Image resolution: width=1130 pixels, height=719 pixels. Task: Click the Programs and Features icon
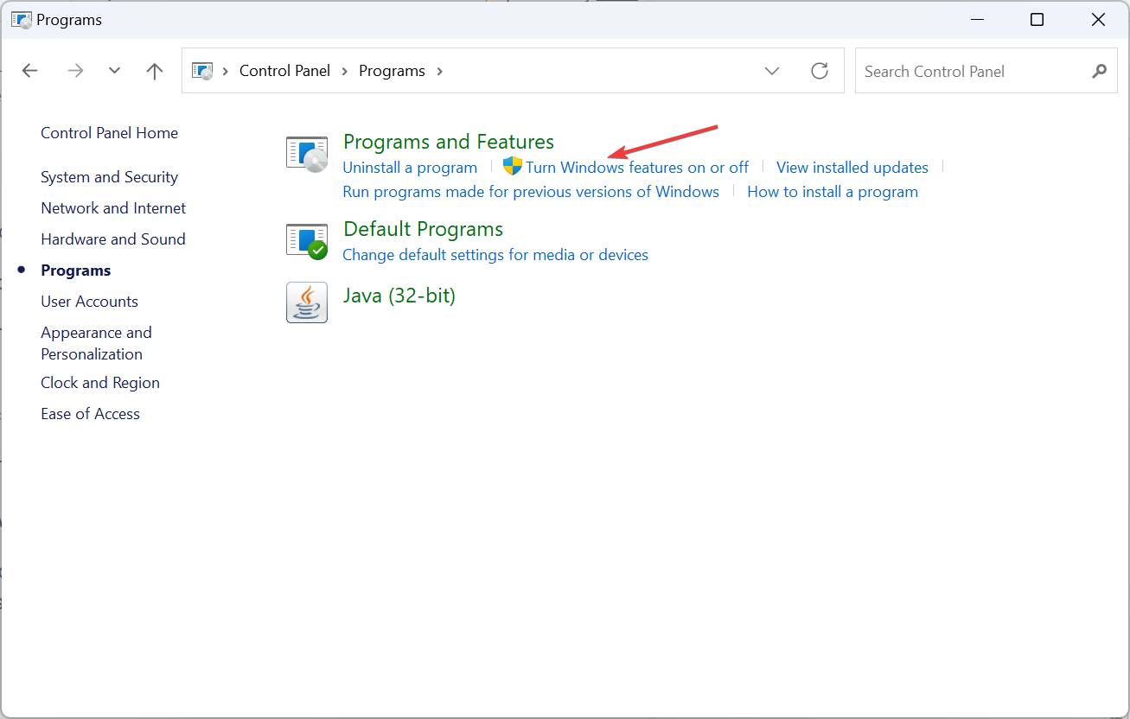(307, 154)
